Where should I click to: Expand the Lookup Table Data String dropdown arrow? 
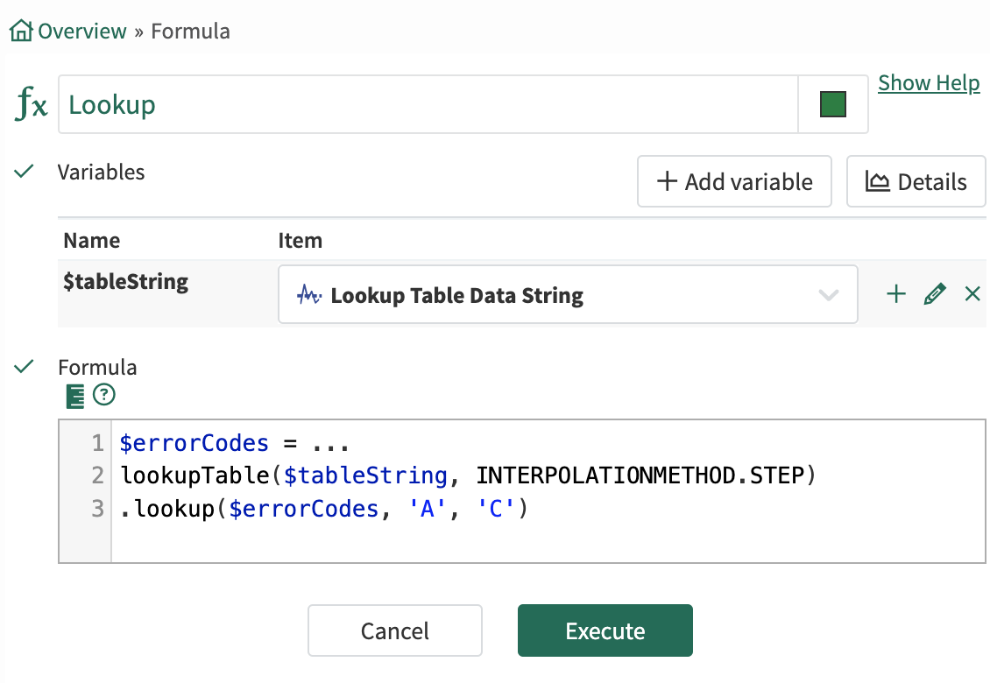828,295
